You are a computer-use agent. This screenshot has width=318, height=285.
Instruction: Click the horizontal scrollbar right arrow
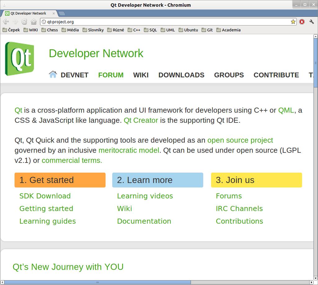tap(311, 283)
